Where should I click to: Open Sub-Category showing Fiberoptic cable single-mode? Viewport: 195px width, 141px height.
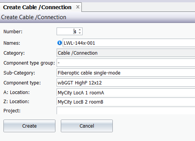(126, 73)
